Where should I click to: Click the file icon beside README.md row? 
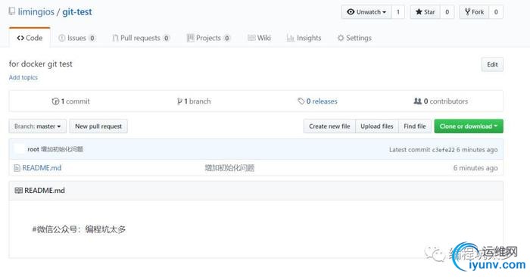pos(17,168)
